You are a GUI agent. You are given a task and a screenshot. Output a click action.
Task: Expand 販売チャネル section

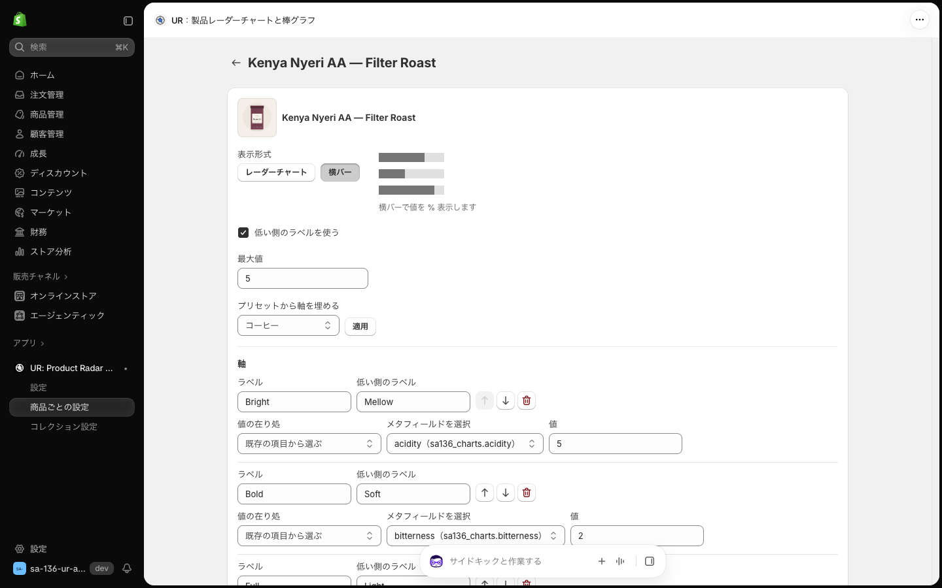41,276
